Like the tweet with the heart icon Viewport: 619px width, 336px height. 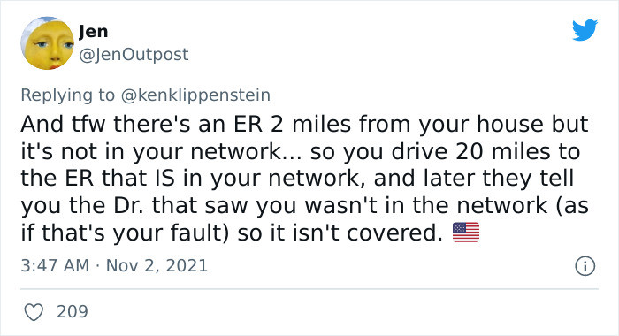(x=34, y=312)
